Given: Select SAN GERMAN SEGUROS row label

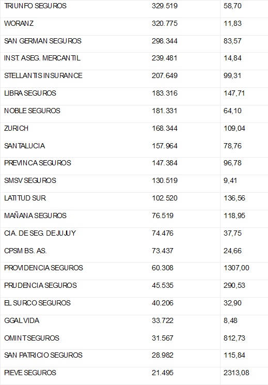Looking at the screenshot, I should tap(43, 41).
